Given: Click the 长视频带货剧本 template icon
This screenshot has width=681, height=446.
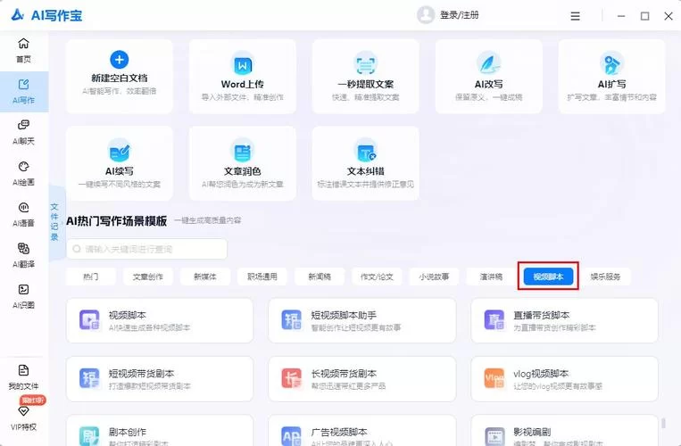Looking at the screenshot, I should pos(292,378).
